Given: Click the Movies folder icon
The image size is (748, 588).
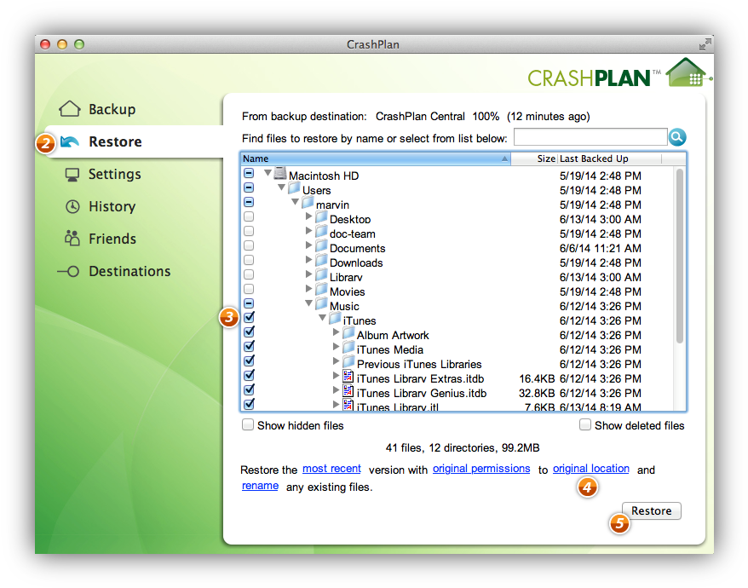Looking at the screenshot, I should [x=321, y=291].
